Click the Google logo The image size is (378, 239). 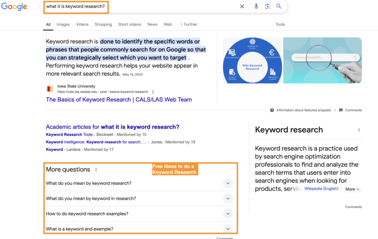point(14,7)
